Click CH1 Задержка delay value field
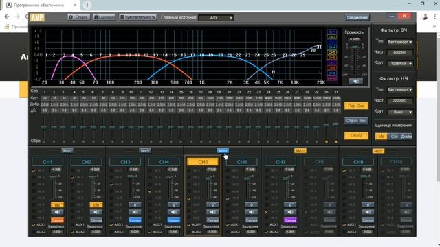This screenshot has height=247, width=440. [x=57, y=232]
